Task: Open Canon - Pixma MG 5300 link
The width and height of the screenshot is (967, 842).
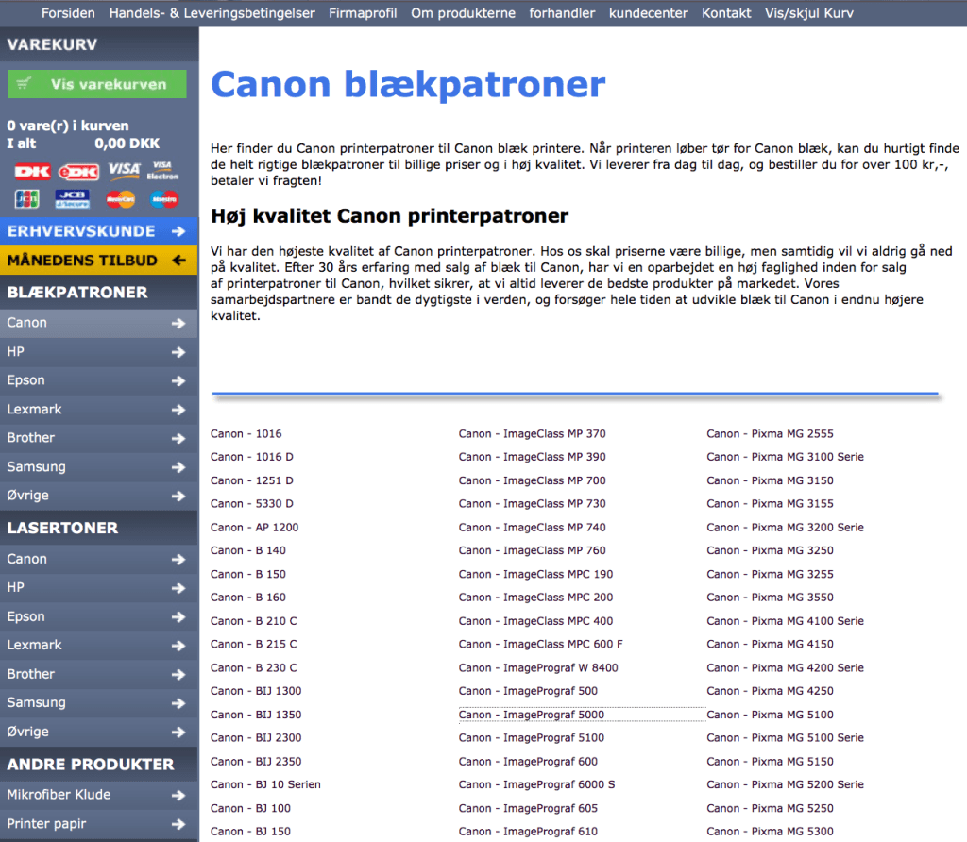Action: pyautogui.click(x=770, y=832)
